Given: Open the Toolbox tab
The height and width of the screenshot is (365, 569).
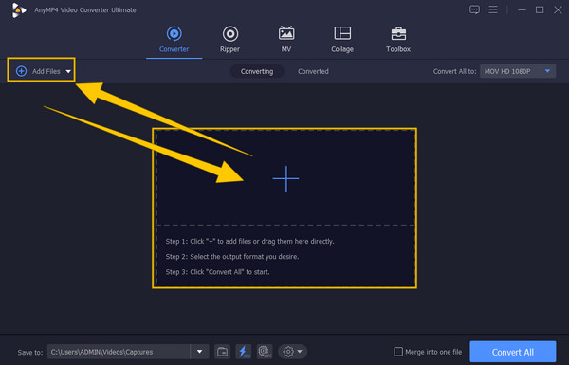Looking at the screenshot, I should [x=398, y=39].
